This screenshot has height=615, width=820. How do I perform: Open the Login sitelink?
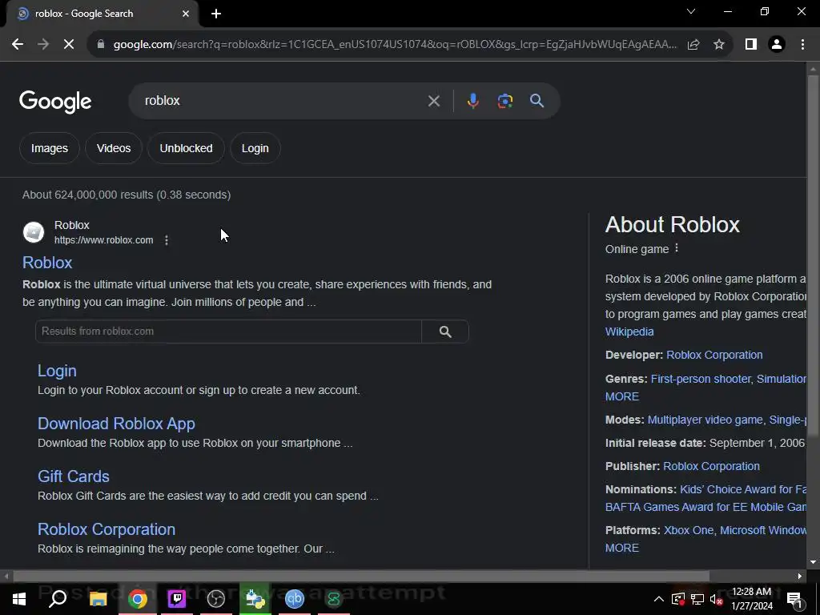[57, 371]
